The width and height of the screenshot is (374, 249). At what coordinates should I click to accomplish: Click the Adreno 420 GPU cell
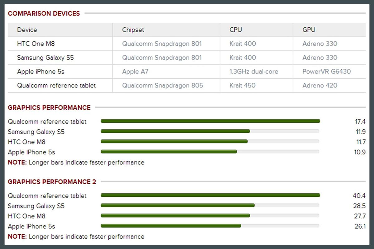click(320, 85)
